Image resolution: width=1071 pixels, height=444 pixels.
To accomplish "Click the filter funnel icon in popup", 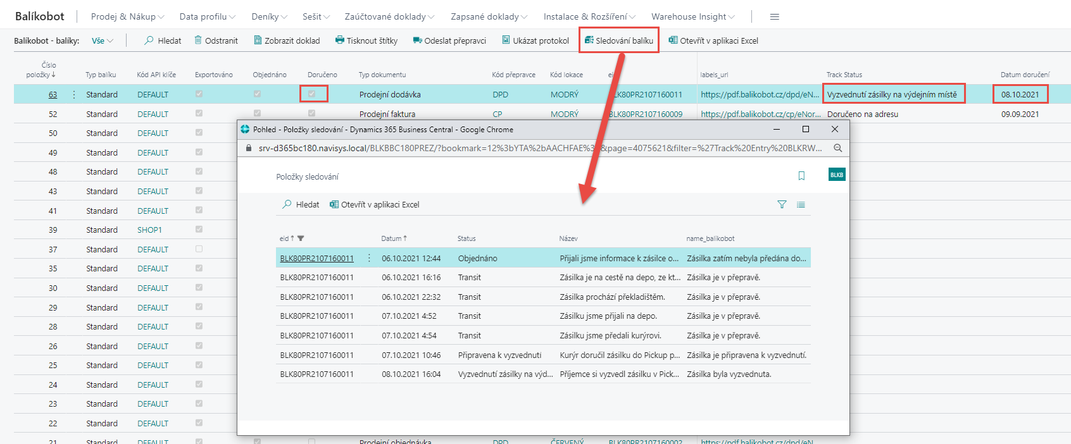I will tap(782, 204).
